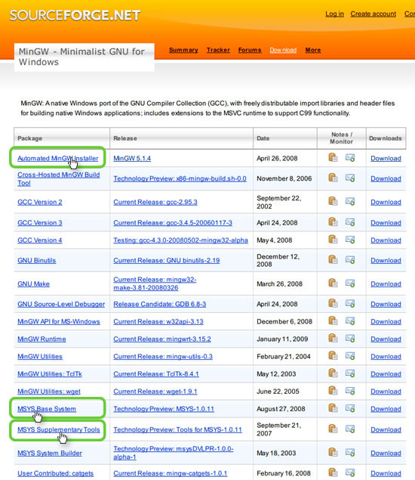
Task: Open notes icon for GCC Version 2
Action: pos(333,201)
